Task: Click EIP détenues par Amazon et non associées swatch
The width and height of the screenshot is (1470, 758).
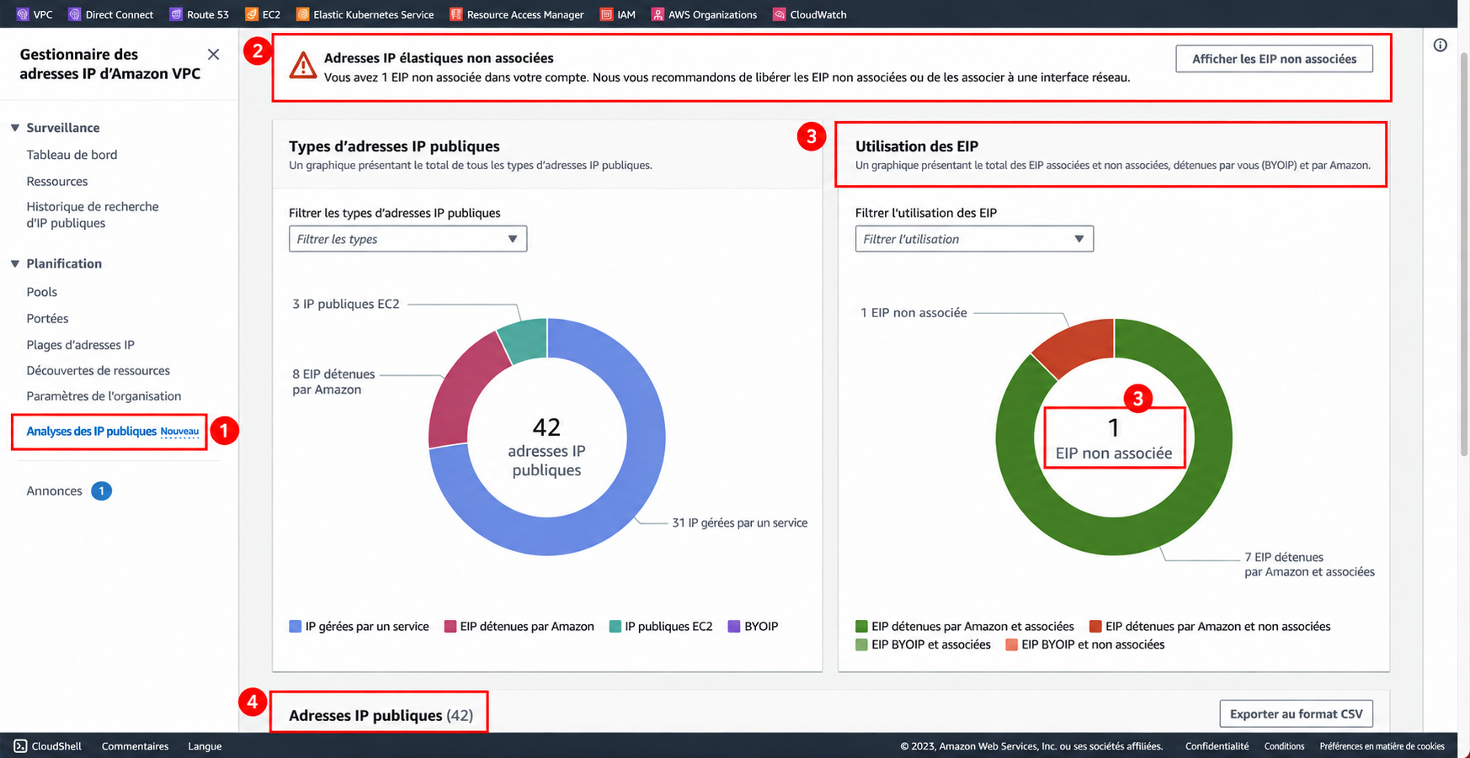Action: click(x=1095, y=627)
